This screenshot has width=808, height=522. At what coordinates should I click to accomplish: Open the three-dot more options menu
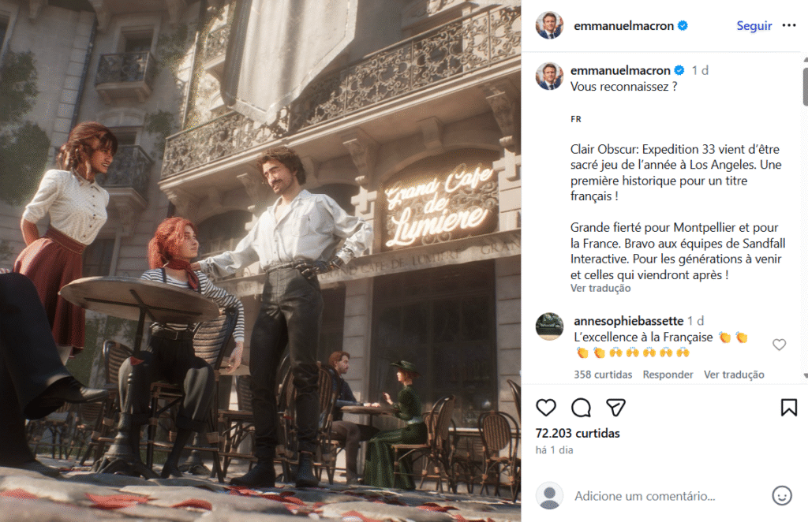pyautogui.click(x=789, y=25)
